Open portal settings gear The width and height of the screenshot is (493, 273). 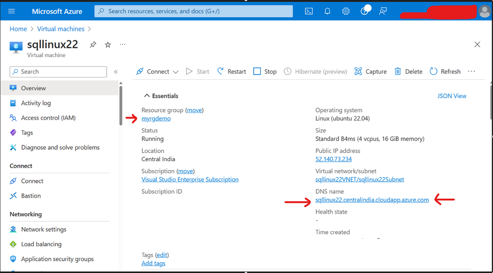346,11
